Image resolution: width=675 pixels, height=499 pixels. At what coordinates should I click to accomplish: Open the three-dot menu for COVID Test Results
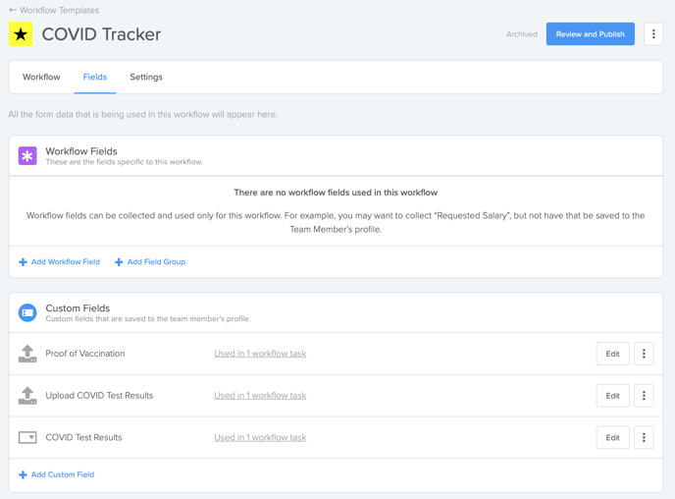coord(644,437)
